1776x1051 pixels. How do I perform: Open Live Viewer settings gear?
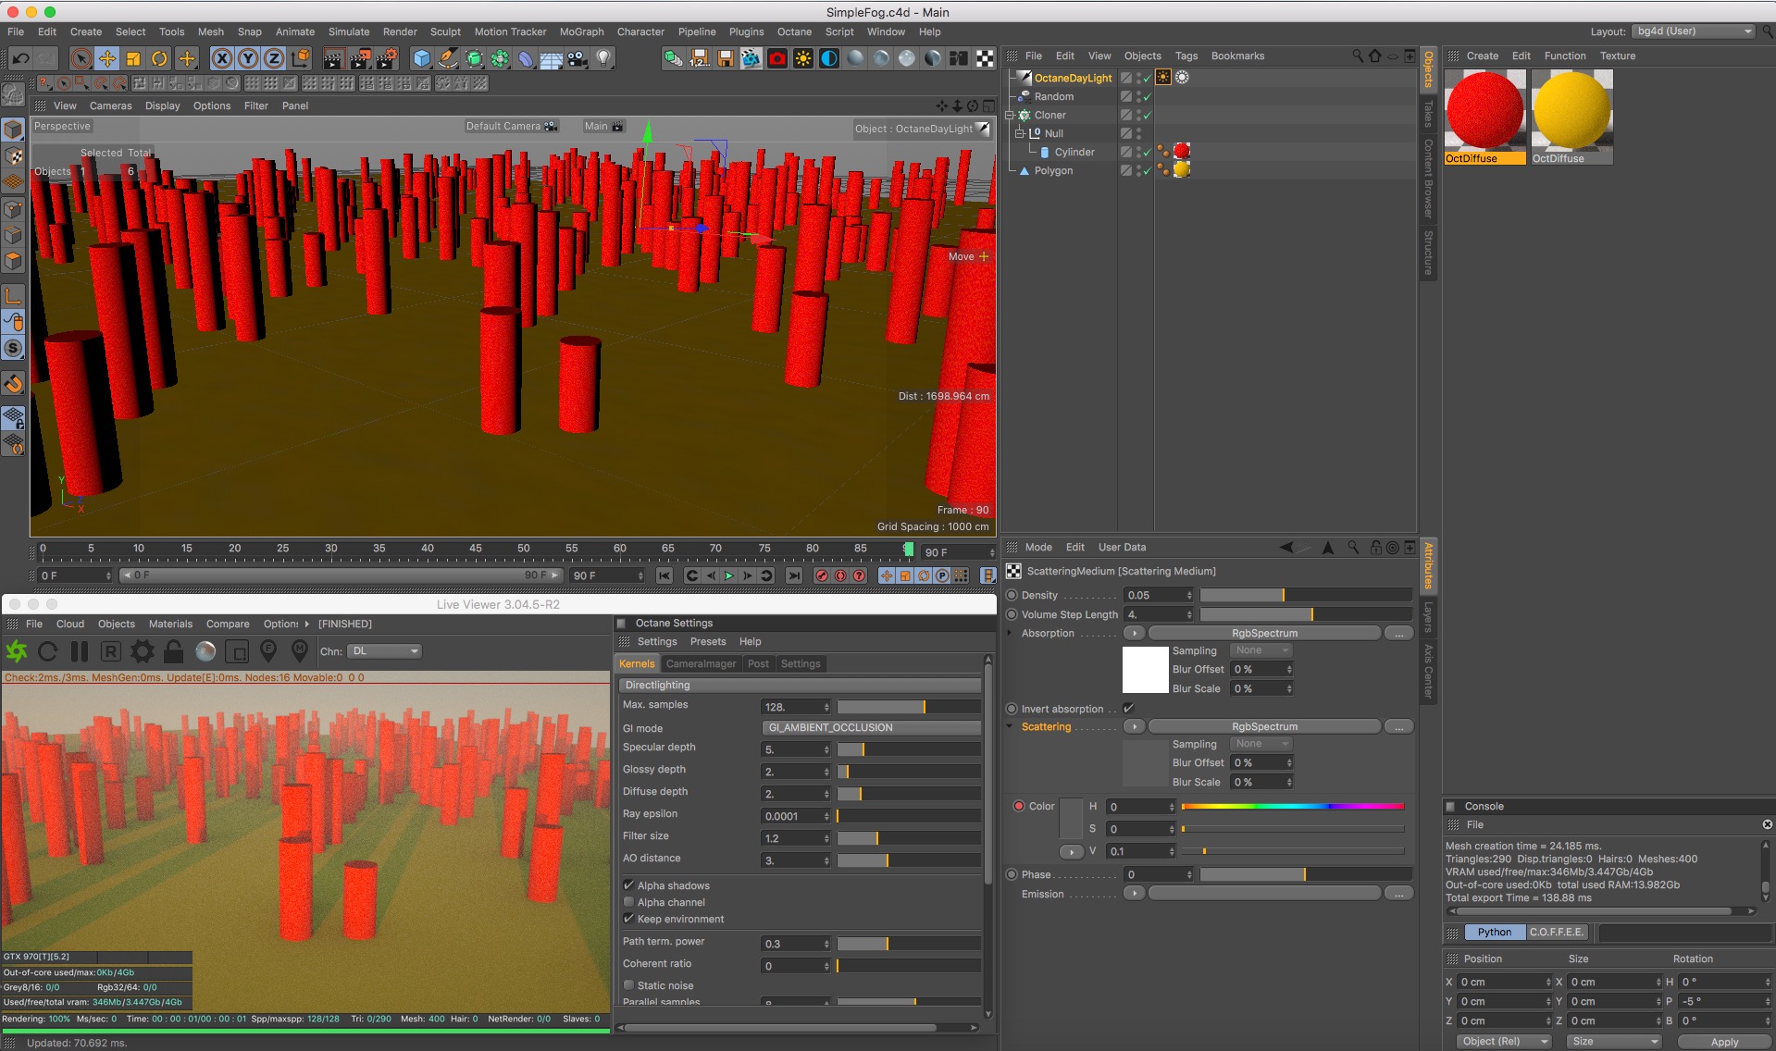(x=142, y=652)
